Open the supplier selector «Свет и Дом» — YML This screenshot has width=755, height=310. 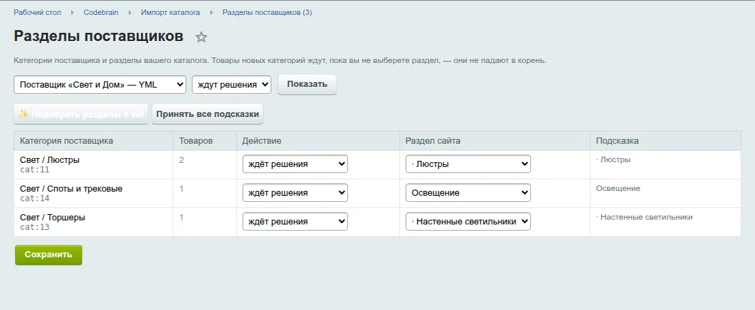pos(100,85)
